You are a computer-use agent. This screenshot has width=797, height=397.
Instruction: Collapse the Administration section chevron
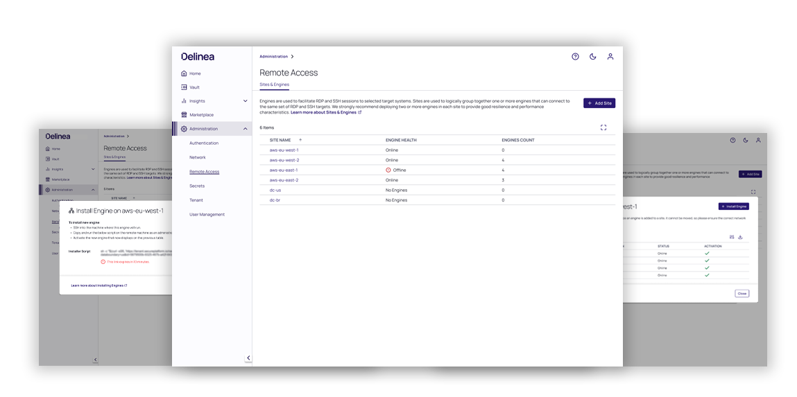click(x=245, y=129)
